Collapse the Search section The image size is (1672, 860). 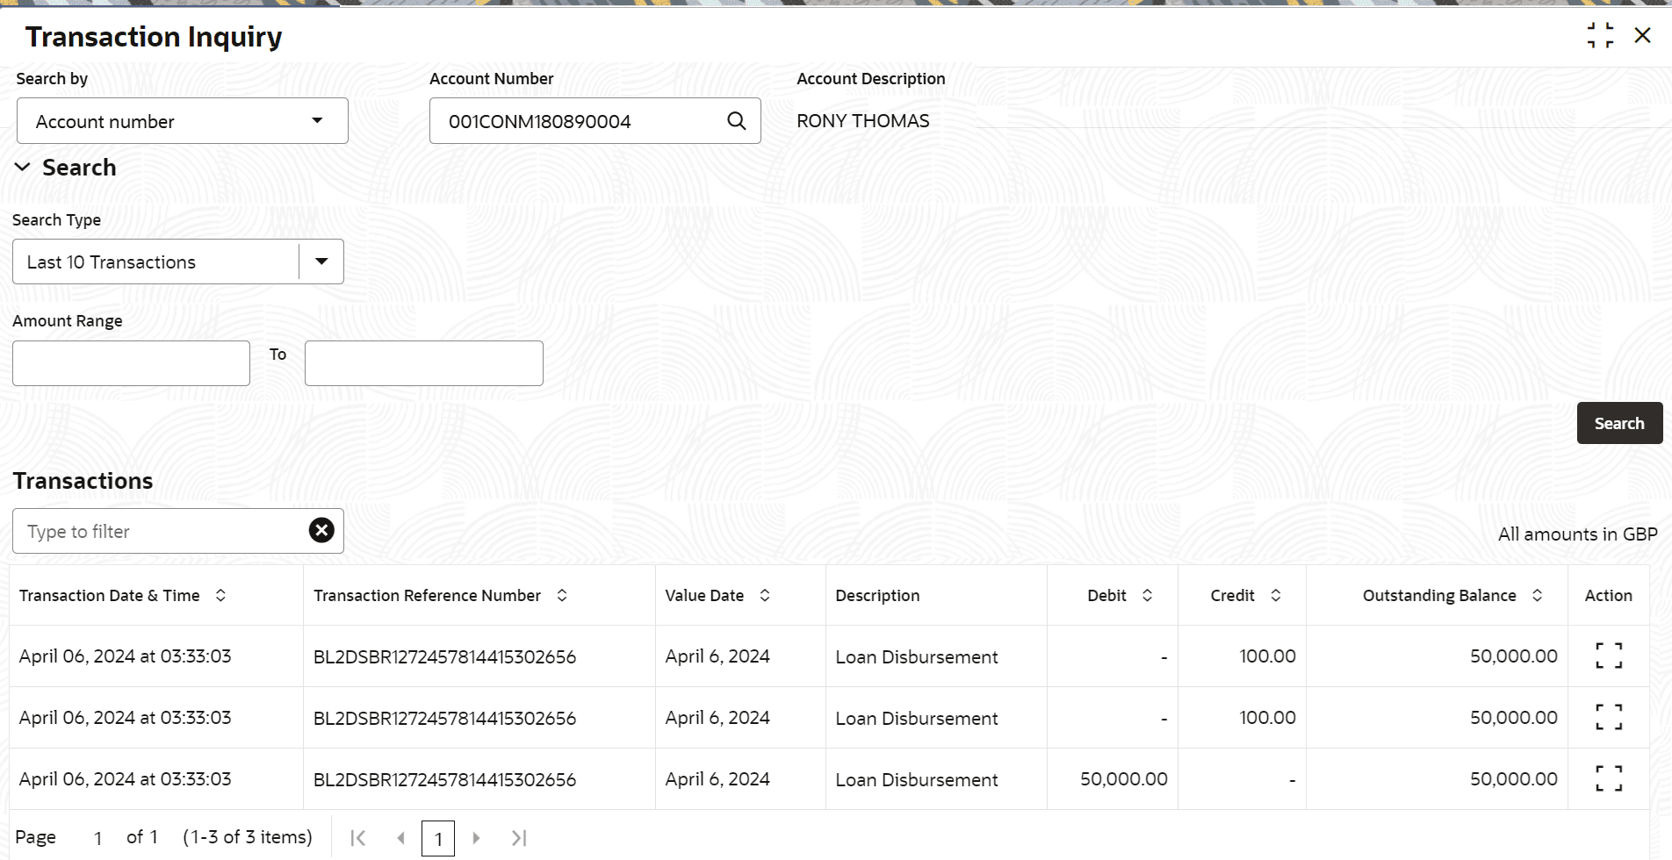(x=23, y=167)
